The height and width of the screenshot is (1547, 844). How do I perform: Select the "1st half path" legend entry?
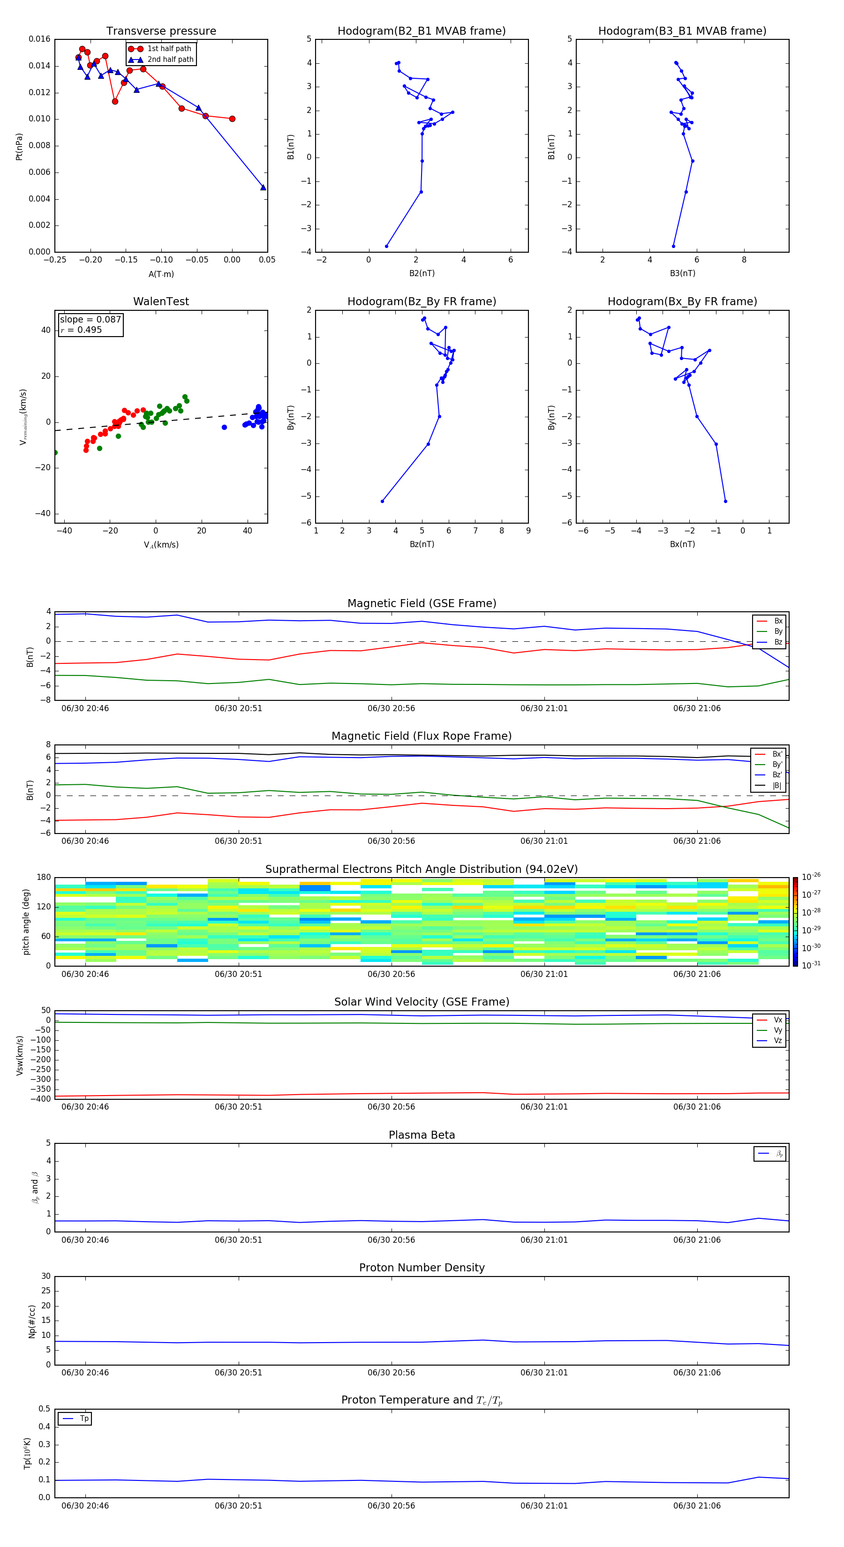[160, 49]
